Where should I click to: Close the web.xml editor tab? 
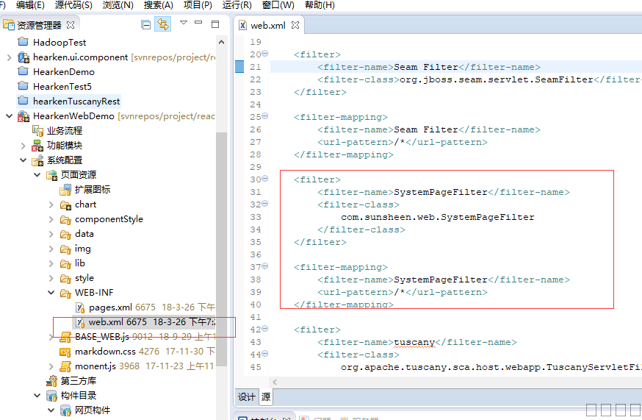pos(295,25)
